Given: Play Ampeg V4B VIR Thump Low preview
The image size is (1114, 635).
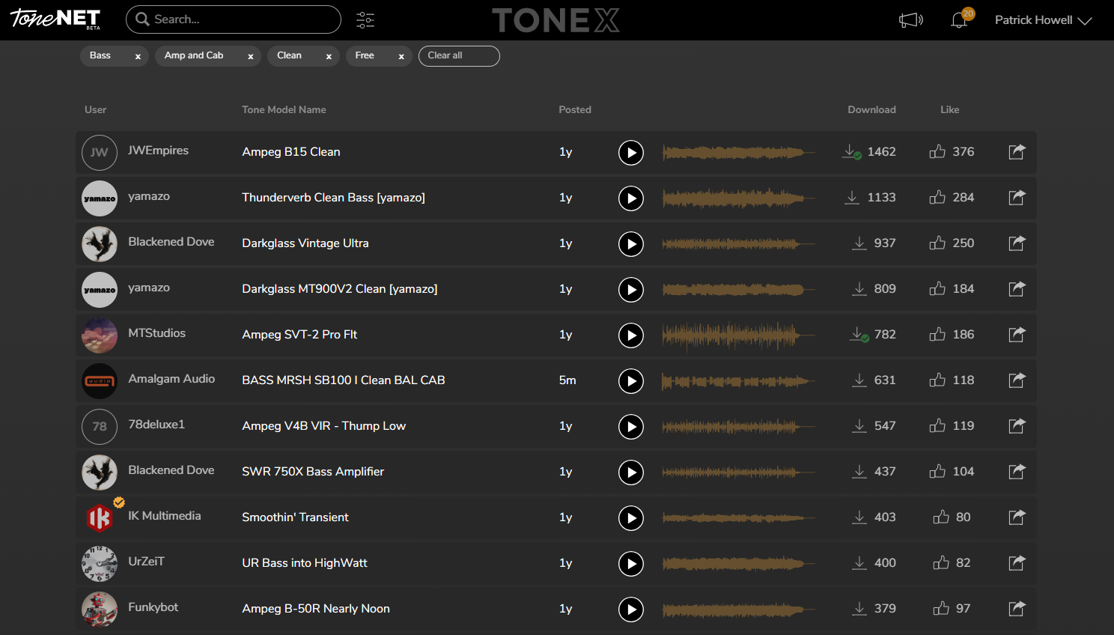Looking at the screenshot, I should pyautogui.click(x=631, y=427).
